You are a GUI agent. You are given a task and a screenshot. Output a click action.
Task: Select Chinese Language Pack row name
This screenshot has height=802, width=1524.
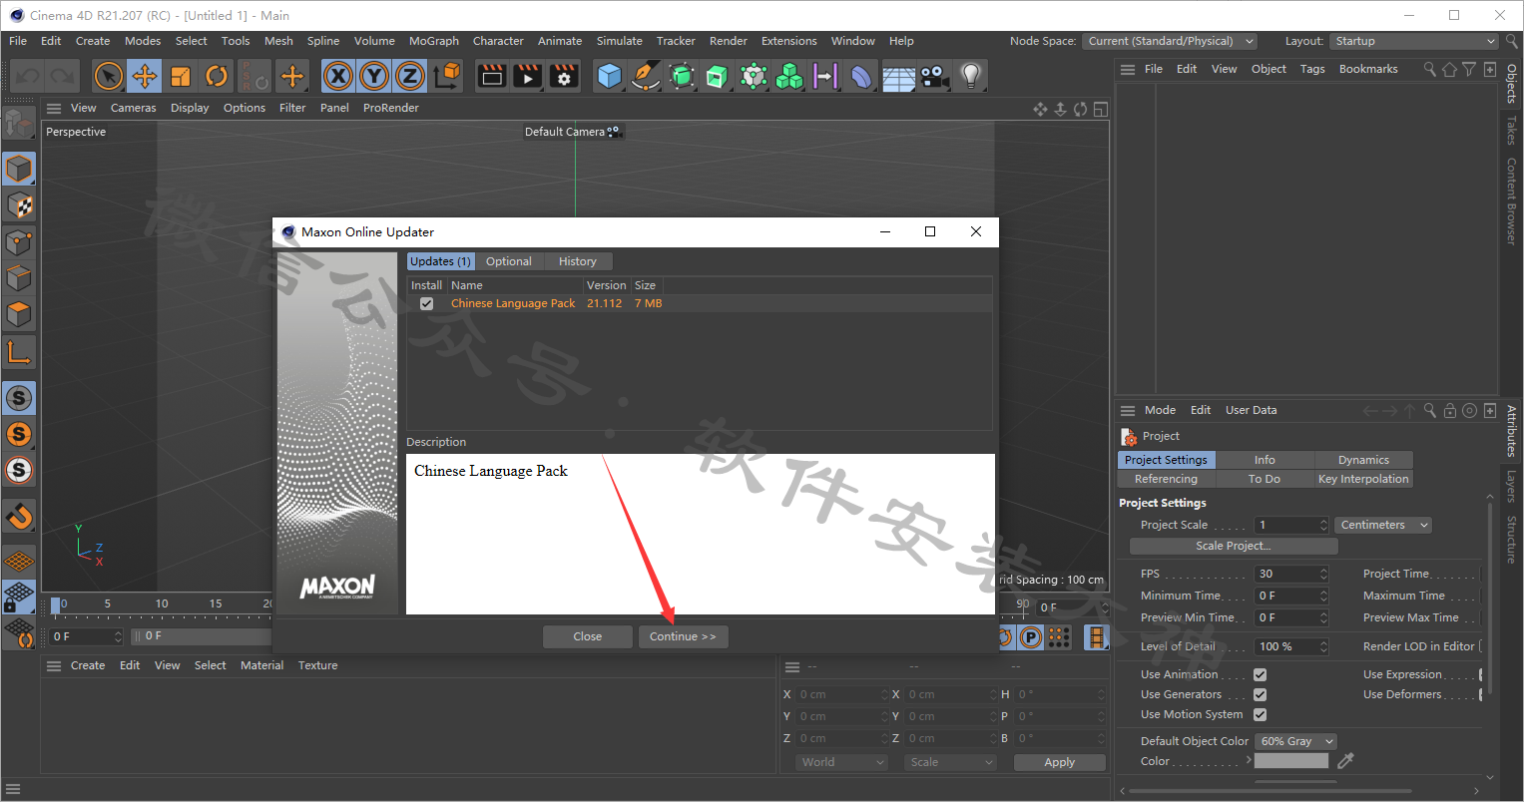pyautogui.click(x=513, y=303)
